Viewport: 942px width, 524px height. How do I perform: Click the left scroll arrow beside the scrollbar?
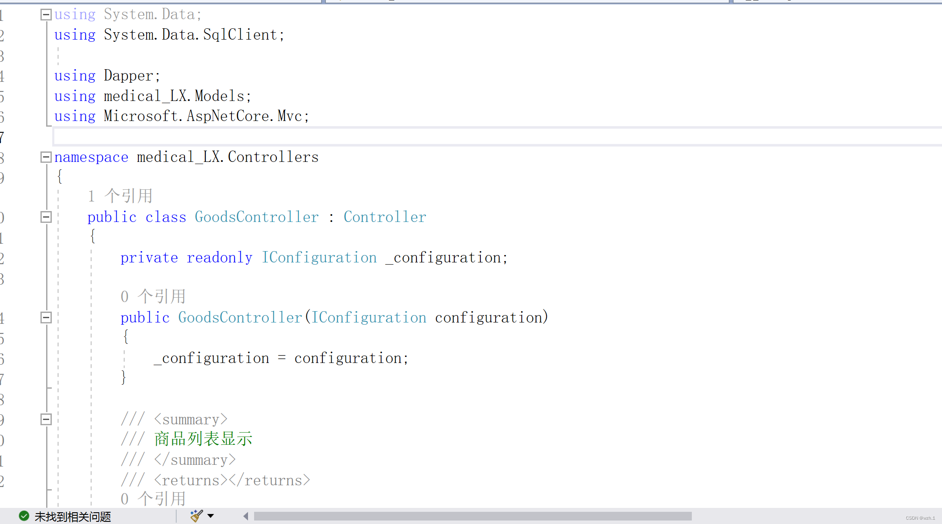(245, 516)
